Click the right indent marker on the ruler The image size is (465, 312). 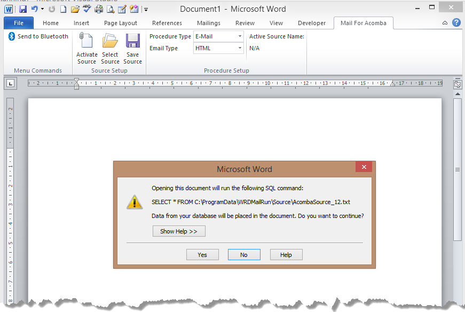[392, 84]
